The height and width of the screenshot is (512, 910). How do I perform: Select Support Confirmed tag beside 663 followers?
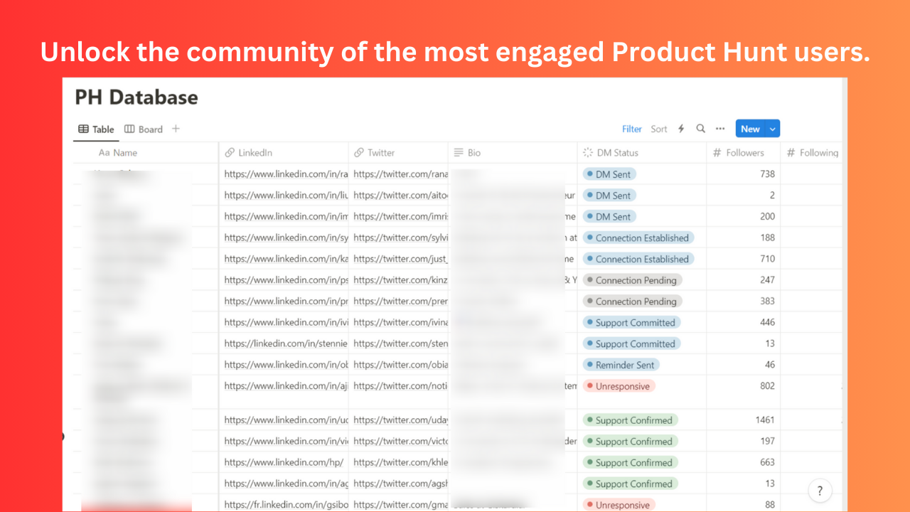pos(630,462)
